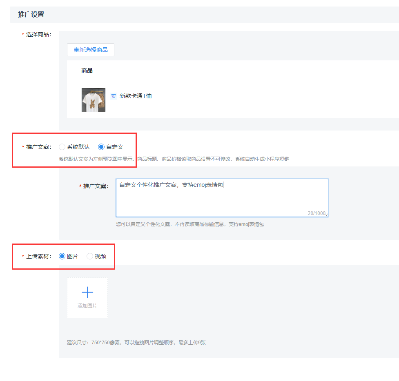This screenshot has width=399, height=381.
Task: Set upload material type to 图片
Action: coord(62,256)
